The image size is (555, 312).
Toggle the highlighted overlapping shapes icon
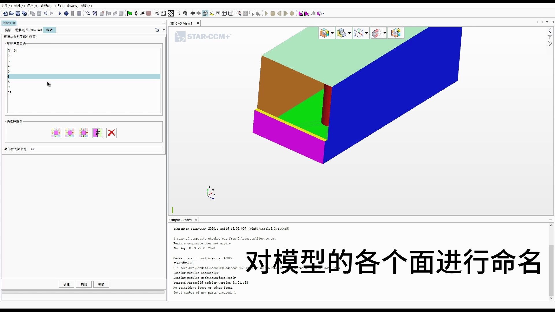pos(205,13)
